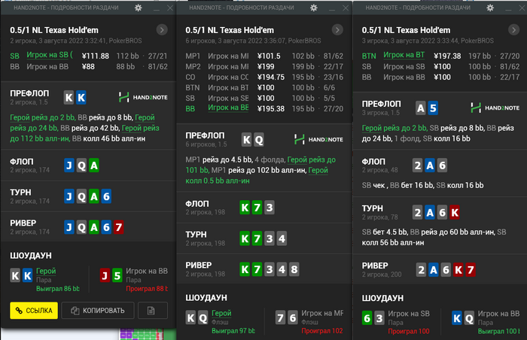Click 'SB чек, BB бет 16 bb' flop action text
Image resolution: width=527 pixels, height=340 pixels.
click(398, 186)
